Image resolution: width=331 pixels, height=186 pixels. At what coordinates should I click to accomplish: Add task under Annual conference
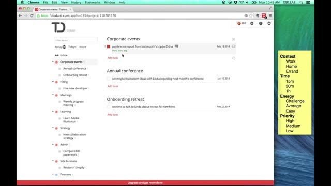[x=113, y=86]
